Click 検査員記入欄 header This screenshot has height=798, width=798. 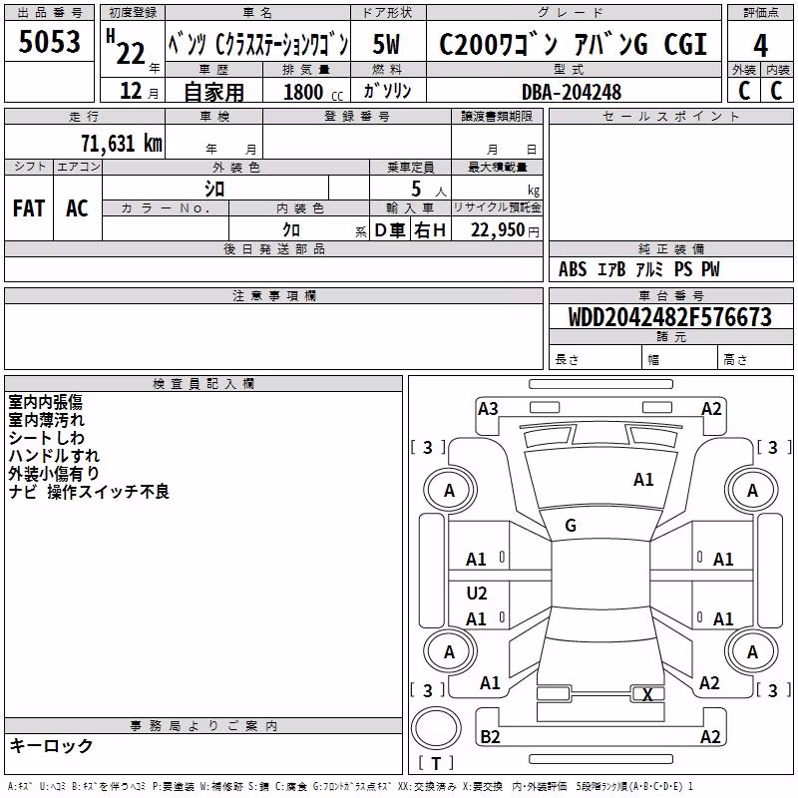tap(203, 384)
